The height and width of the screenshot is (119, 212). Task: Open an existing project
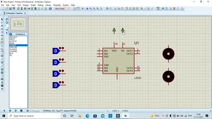[7, 9]
